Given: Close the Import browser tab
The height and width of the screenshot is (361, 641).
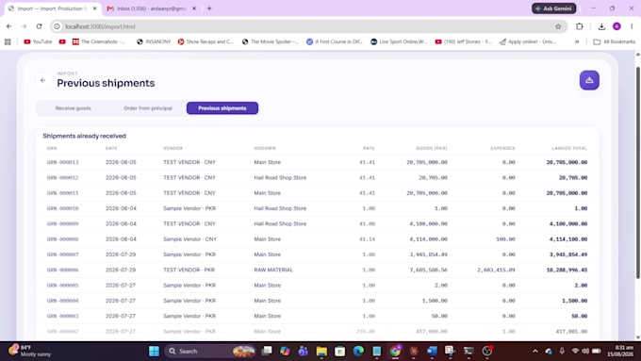Looking at the screenshot, I should (95, 8).
